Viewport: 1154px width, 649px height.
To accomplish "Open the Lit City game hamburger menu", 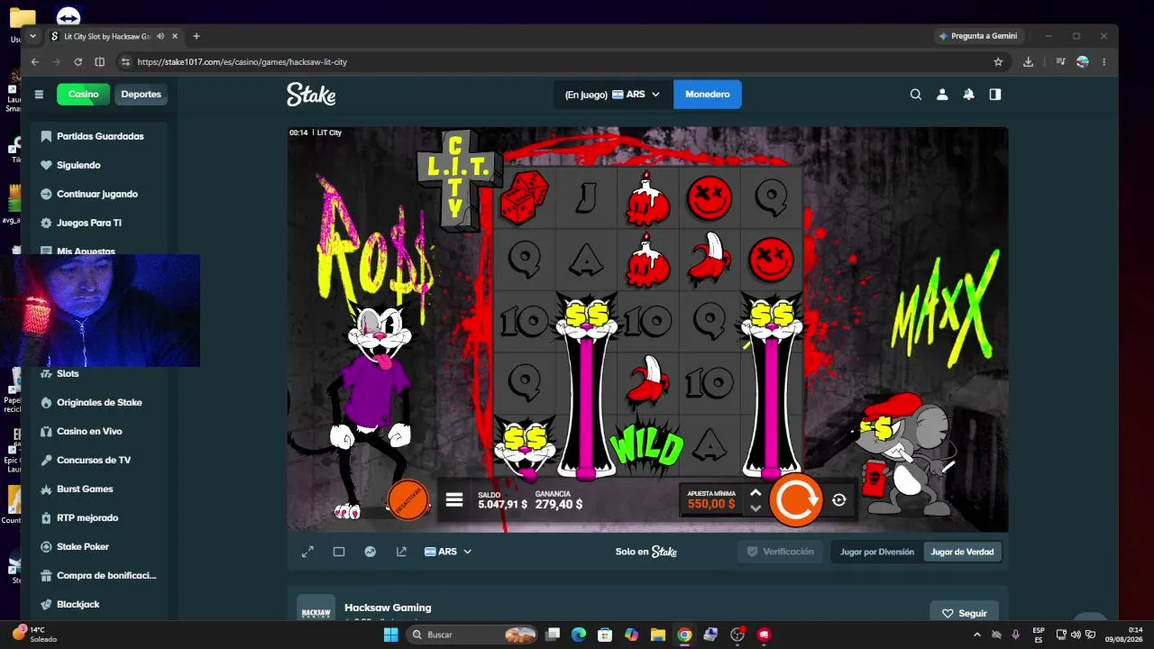I will point(454,499).
